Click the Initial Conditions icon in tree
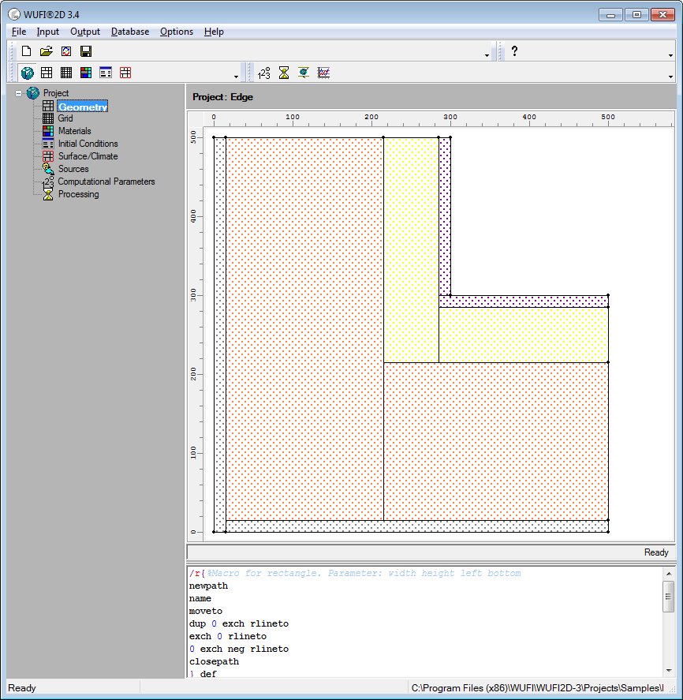The height and width of the screenshot is (700, 683). coord(48,144)
